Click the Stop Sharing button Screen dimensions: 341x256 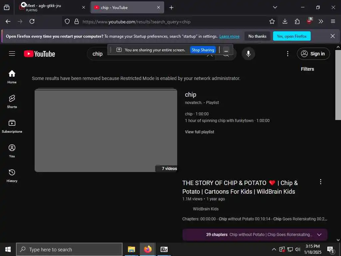203,50
